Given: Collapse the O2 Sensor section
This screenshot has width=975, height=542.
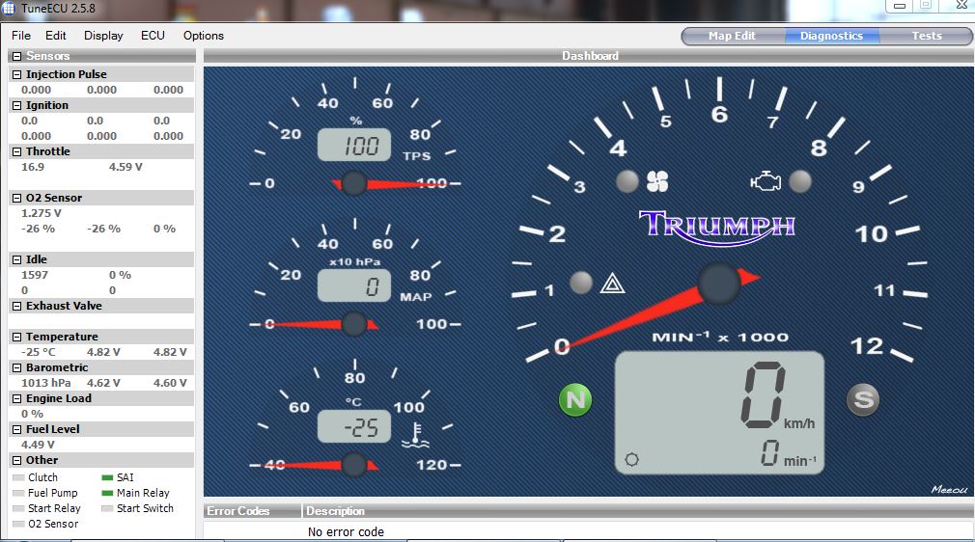Looking at the screenshot, I should pos(16,198).
